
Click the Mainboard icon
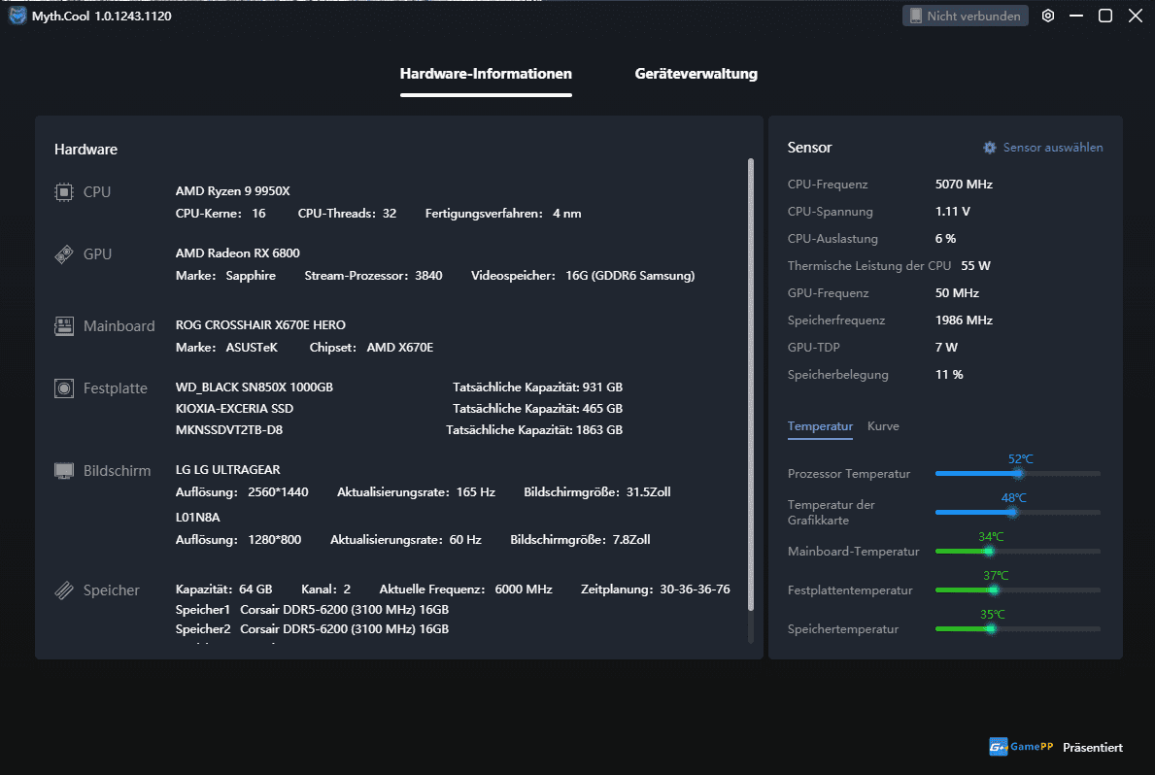click(64, 325)
